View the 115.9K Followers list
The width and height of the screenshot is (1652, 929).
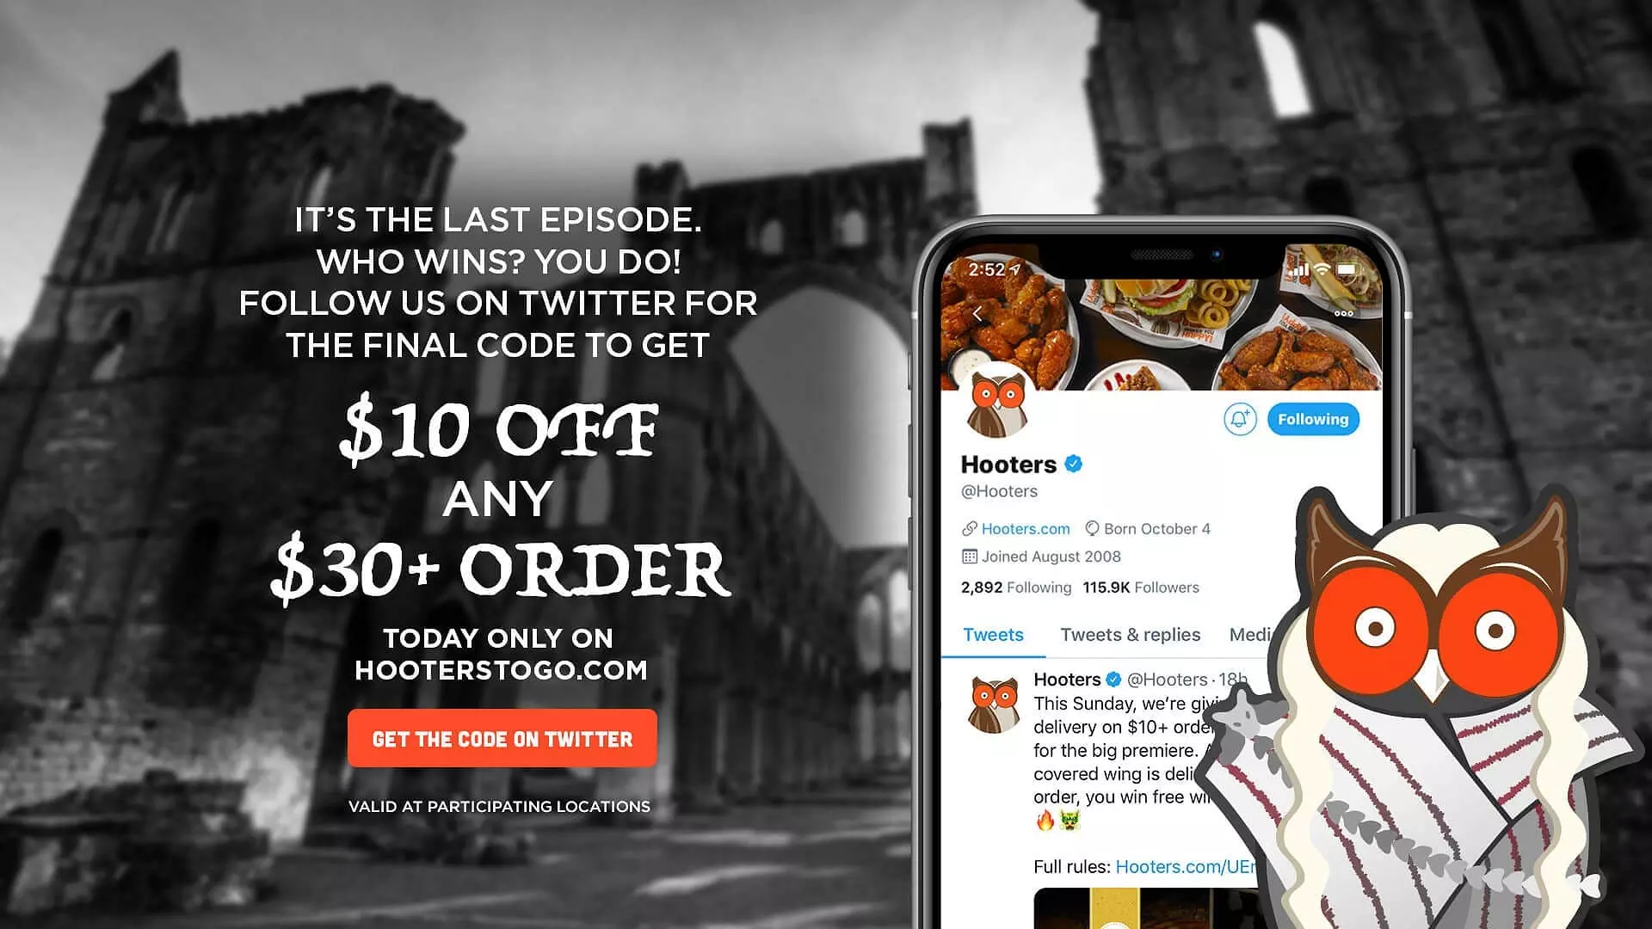(x=1141, y=588)
